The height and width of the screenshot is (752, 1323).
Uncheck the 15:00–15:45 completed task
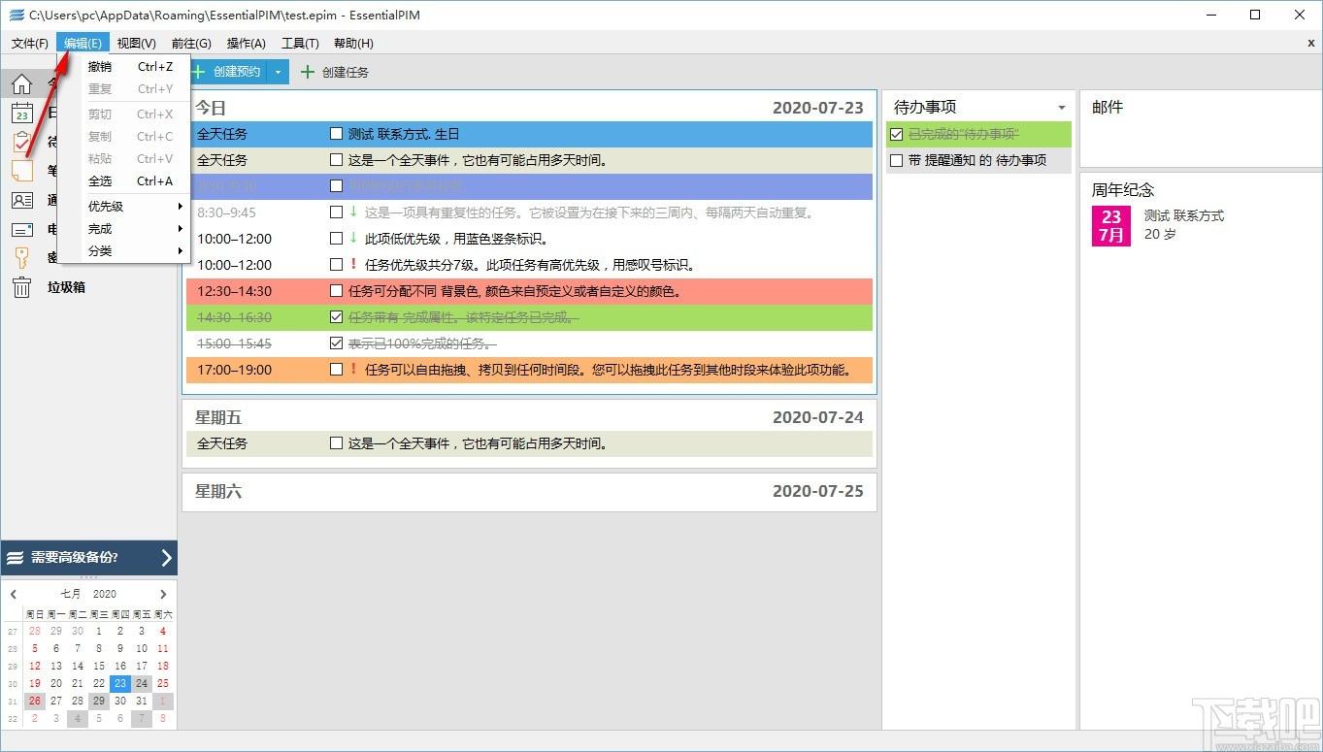[336, 343]
